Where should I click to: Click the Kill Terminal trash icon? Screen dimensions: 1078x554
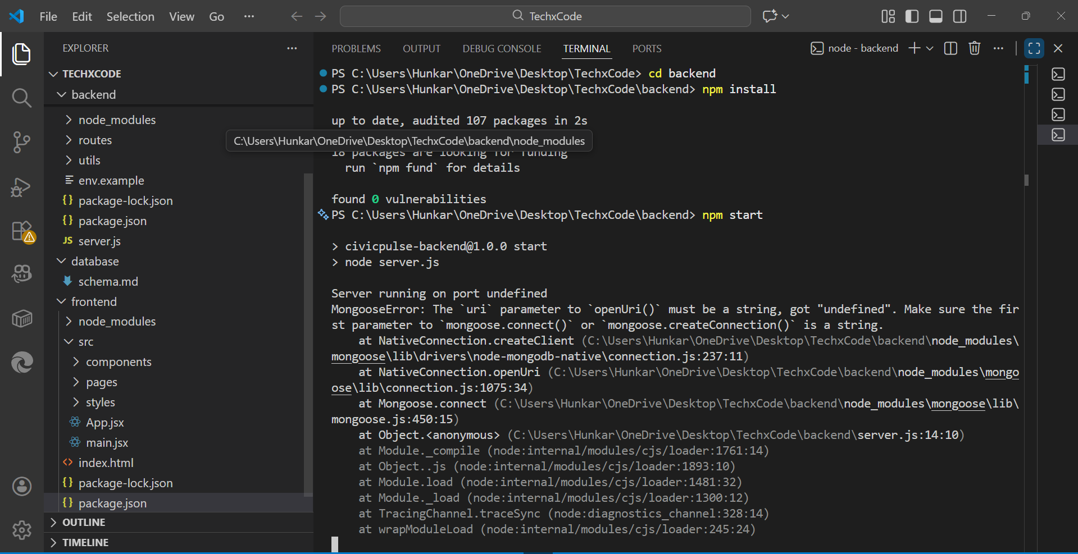pos(975,48)
